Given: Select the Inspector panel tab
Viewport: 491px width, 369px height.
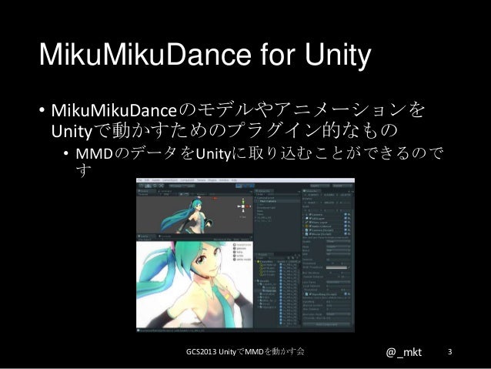Looking at the screenshot, I should (x=312, y=191).
